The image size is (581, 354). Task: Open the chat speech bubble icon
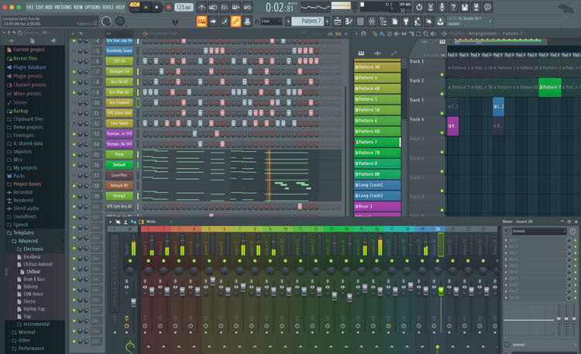[488, 7]
